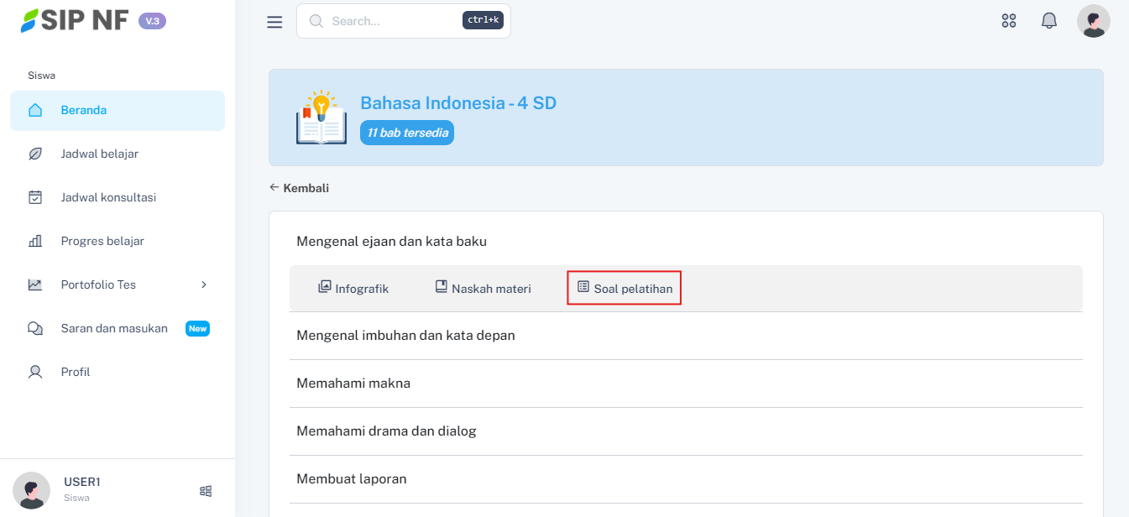The width and height of the screenshot is (1129, 517).
Task: Open Soal pelatihan tab
Action: point(625,289)
